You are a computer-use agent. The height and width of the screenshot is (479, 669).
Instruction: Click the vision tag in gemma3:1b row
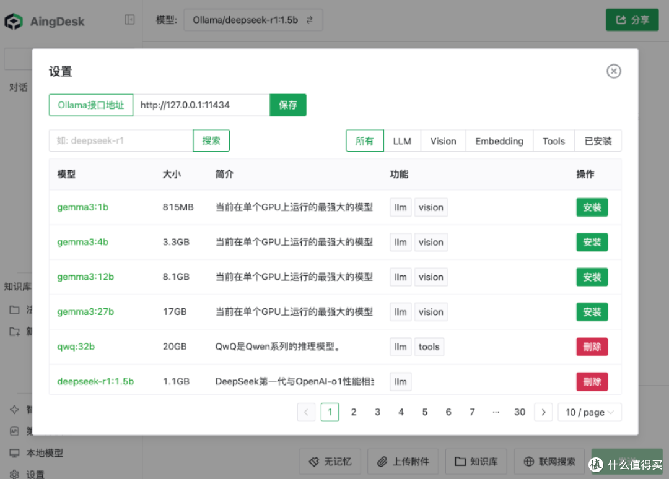pyautogui.click(x=431, y=207)
